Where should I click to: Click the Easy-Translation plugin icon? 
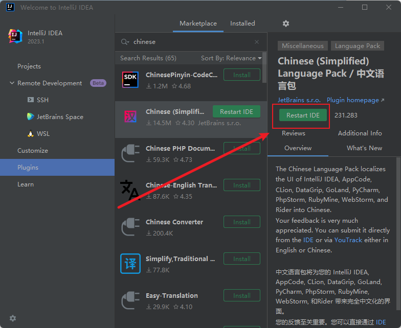coord(130,300)
